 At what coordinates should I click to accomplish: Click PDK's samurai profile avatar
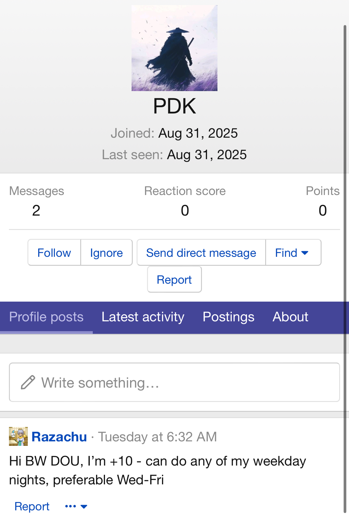[x=174, y=48]
